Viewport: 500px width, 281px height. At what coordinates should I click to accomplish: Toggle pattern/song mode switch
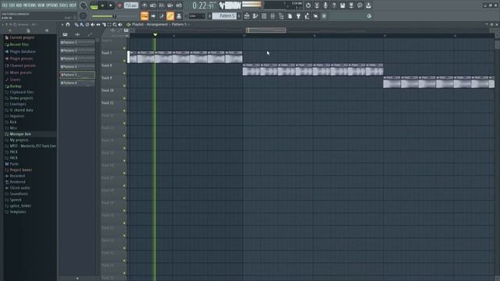click(94, 5)
